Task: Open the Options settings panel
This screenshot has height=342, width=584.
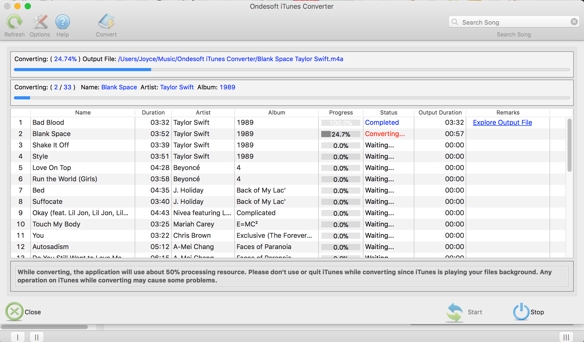Action: [40, 25]
